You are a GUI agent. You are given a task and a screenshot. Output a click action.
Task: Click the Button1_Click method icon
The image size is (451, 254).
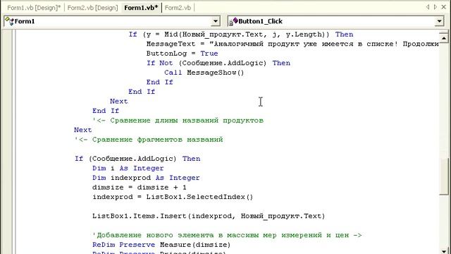coord(233,21)
